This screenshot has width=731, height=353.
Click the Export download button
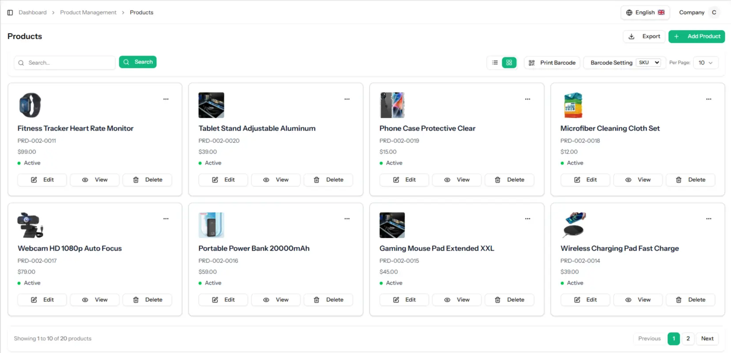pos(644,36)
